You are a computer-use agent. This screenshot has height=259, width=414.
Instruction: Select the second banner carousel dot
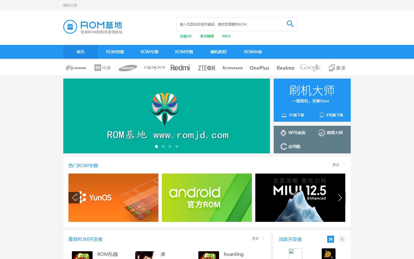[163, 146]
